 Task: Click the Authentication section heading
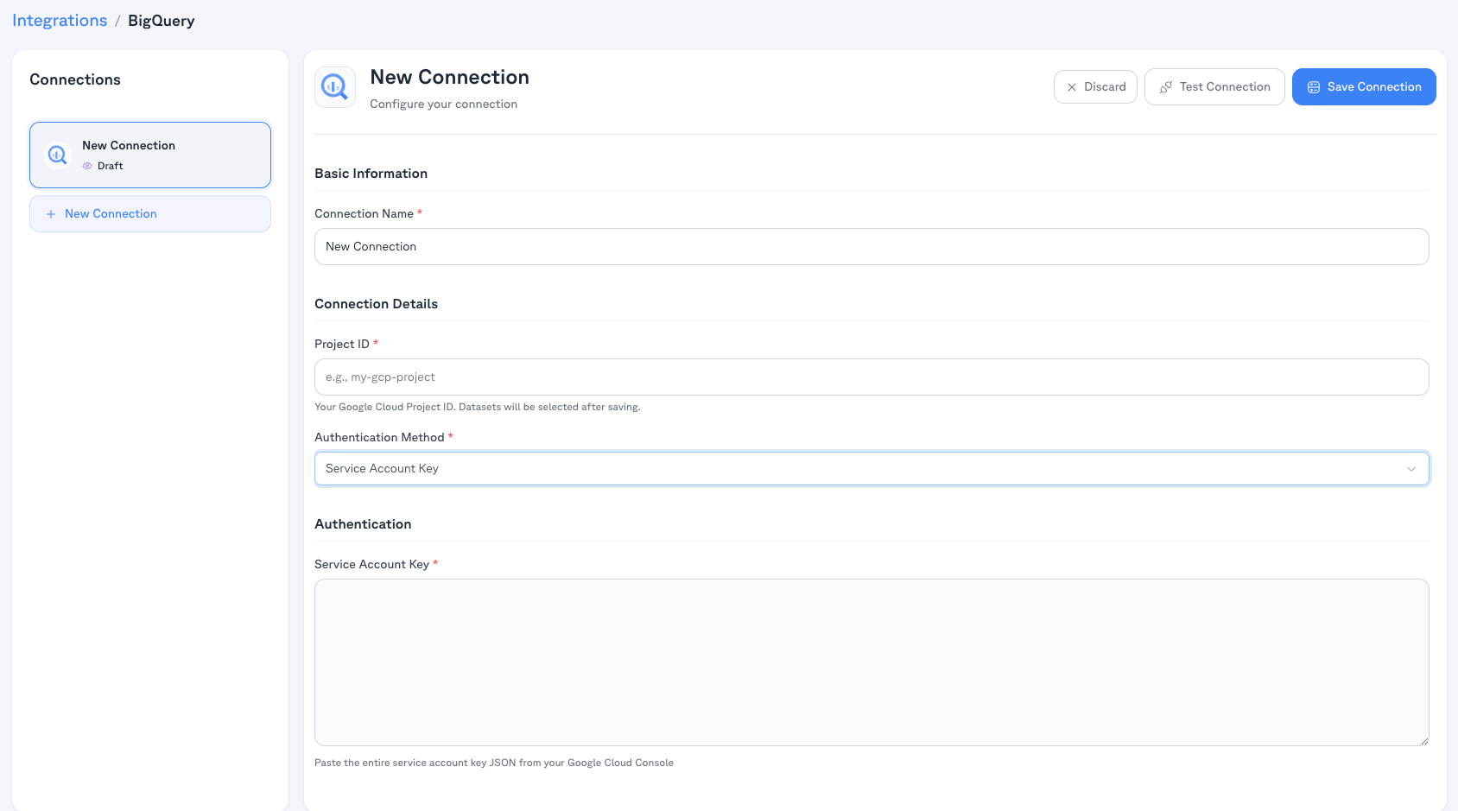tap(363, 524)
